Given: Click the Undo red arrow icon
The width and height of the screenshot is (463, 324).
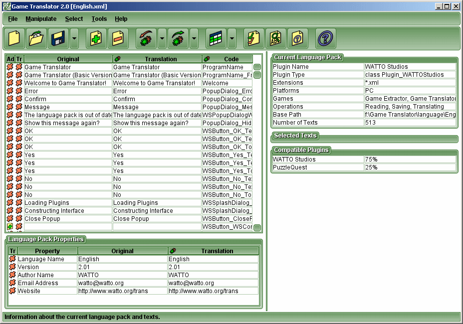Looking at the screenshot, I should (x=146, y=38).
